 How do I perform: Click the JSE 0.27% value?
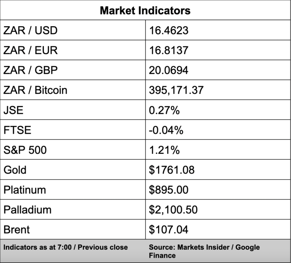[x=164, y=110]
